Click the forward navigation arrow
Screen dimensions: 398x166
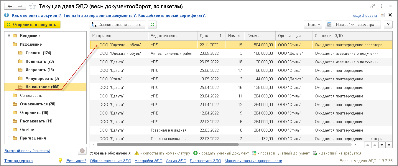tap(20, 6)
